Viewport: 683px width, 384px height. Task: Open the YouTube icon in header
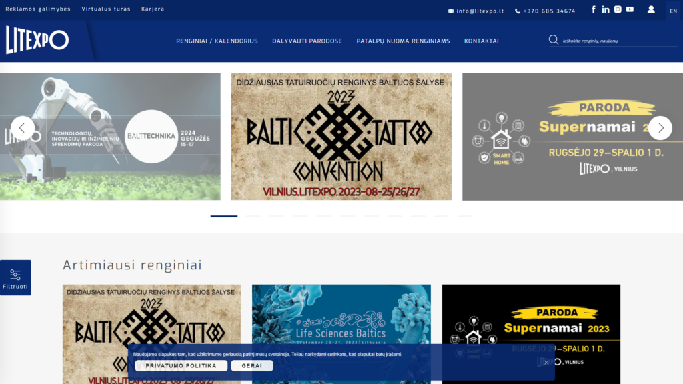630,9
